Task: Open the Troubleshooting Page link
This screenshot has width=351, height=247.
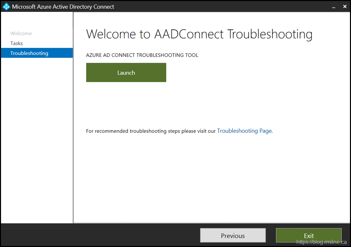Action: click(244, 131)
